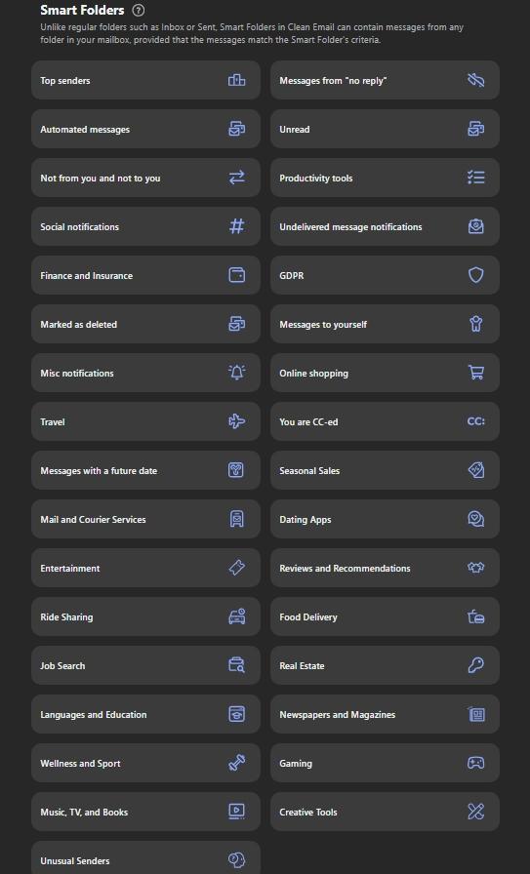Click the Online shopping cart icon

pyautogui.click(x=476, y=373)
